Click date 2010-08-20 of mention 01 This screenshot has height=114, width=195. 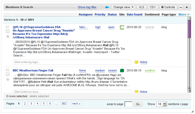[x=134, y=27]
